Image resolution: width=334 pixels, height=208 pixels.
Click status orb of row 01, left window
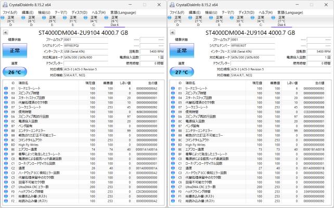tap(6, 88)
